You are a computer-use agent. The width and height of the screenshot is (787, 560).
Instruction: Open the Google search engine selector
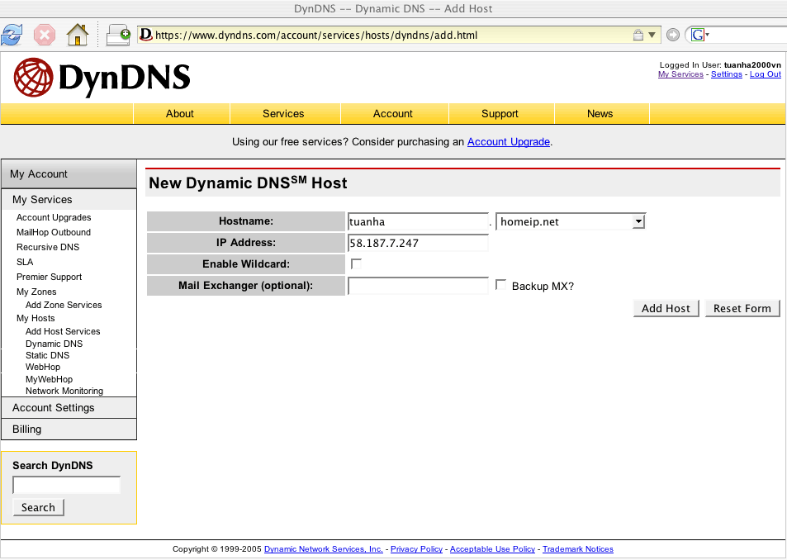(699, 35)
